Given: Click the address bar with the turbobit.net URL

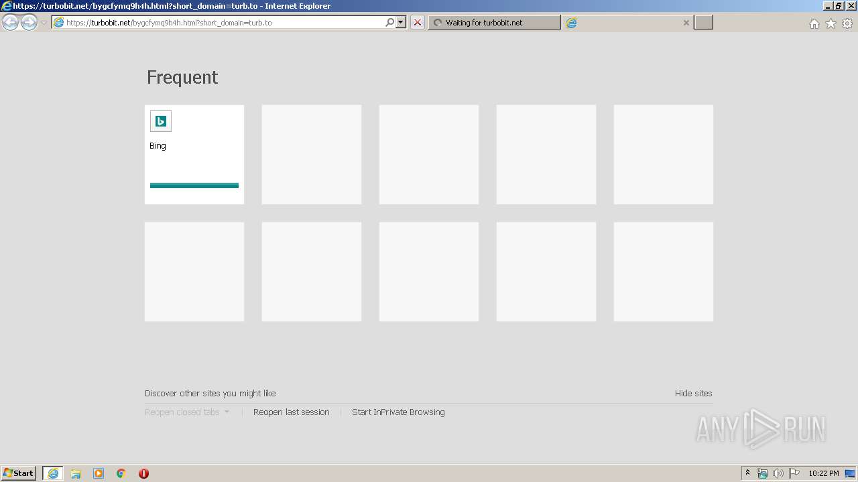Looking at the screenshot, I should coord(224,23).
